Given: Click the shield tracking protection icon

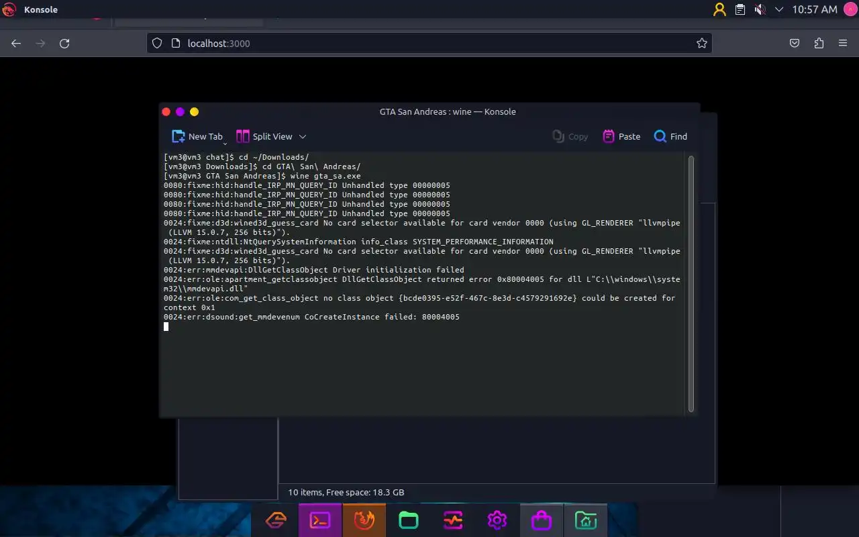Looking at the screenshot, I should (157, 43).
